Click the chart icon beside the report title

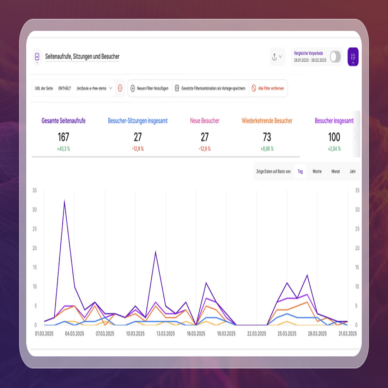coord(37,56)
